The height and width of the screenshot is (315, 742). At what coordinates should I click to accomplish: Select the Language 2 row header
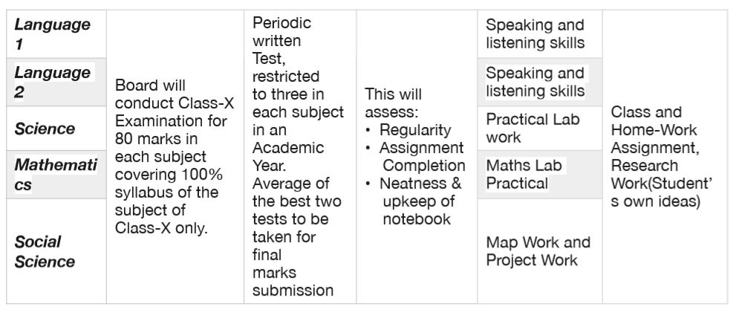coord(52,82)
